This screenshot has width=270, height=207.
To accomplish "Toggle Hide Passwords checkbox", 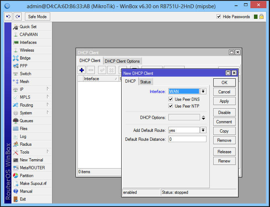I will (219, 16).
